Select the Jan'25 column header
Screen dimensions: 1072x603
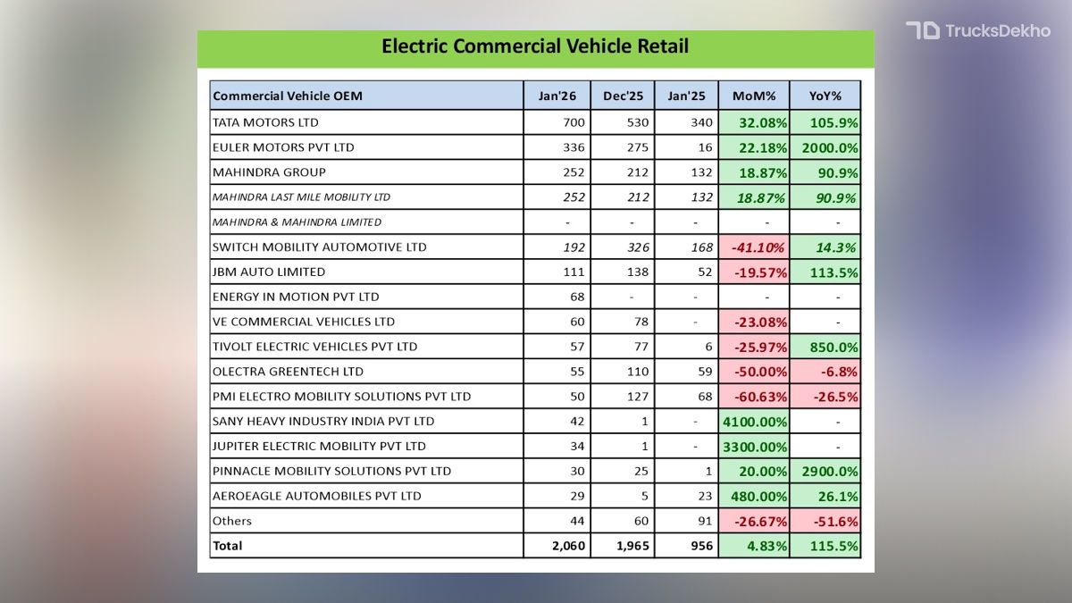[686, 96]
